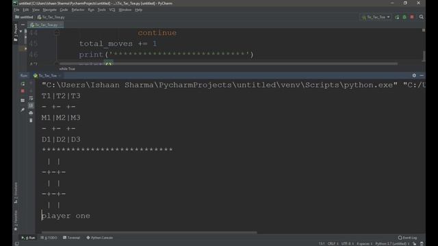Collapse the project tree arrow
Screen dimensions: 438x246
[x=21, y=31]
